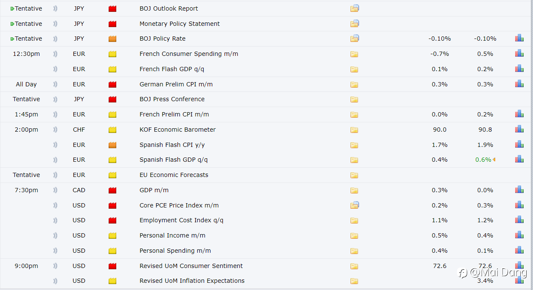Click red impact icon for Employment Cost Index
533x290 pixels.
point(112,220)
